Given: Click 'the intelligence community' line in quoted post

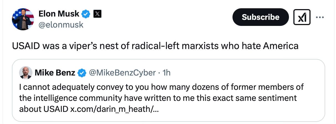Looking at the screenshot, I should [x=158, y=98].
